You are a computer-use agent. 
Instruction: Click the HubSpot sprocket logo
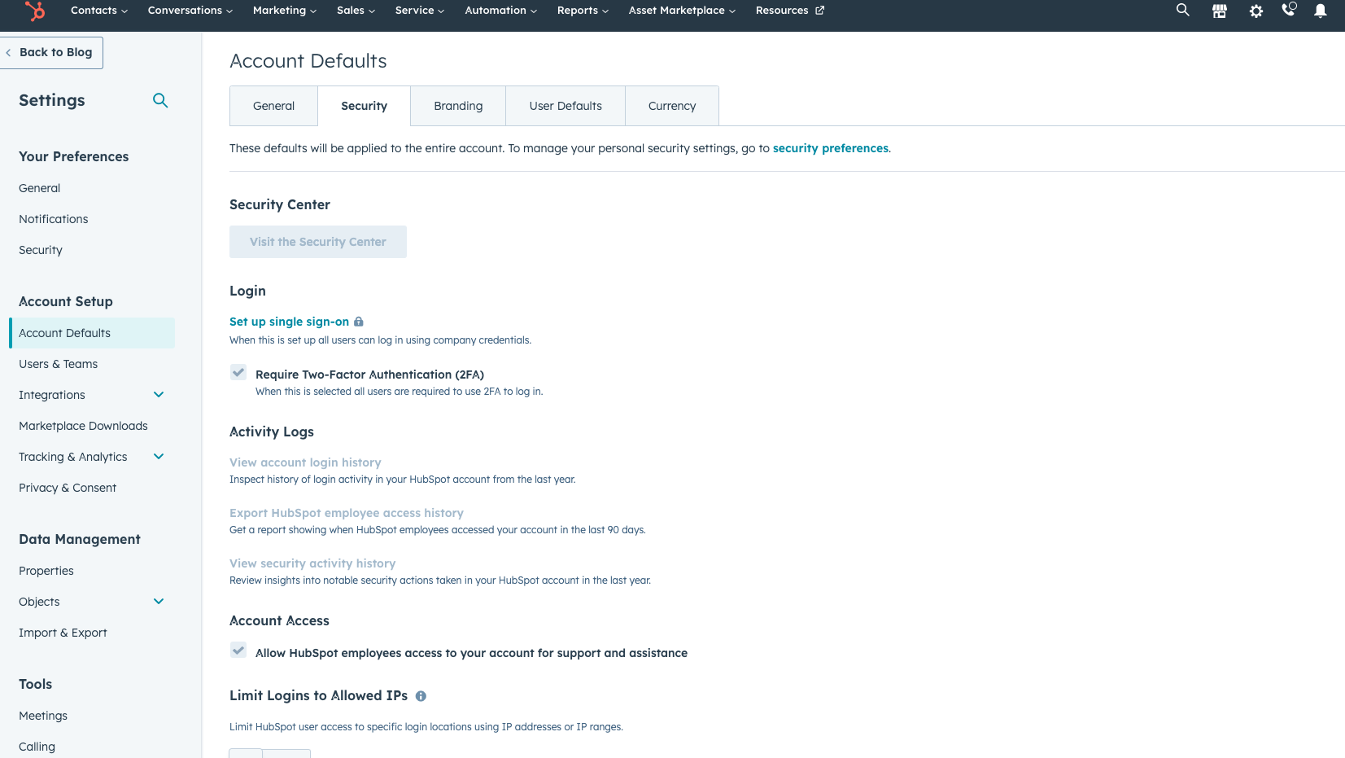[35, 11]
